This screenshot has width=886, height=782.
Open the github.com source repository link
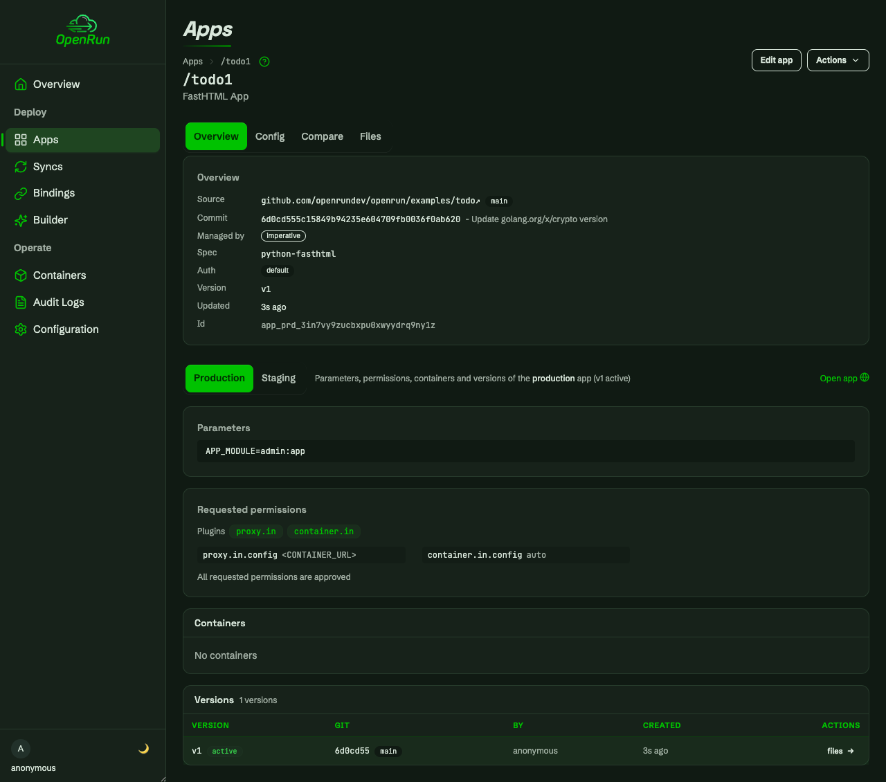[x=370, y=201]
